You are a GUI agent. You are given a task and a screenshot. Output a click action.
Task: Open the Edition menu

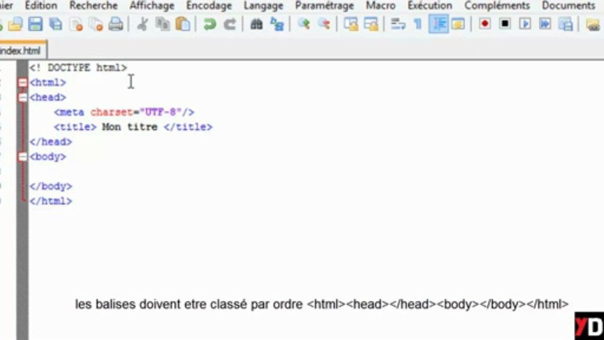pos(41,6)
